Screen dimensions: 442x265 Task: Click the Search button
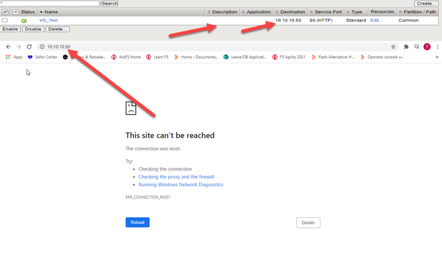click(109, 4)
